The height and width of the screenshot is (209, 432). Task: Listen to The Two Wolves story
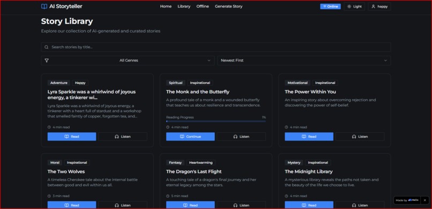point(123,205)
